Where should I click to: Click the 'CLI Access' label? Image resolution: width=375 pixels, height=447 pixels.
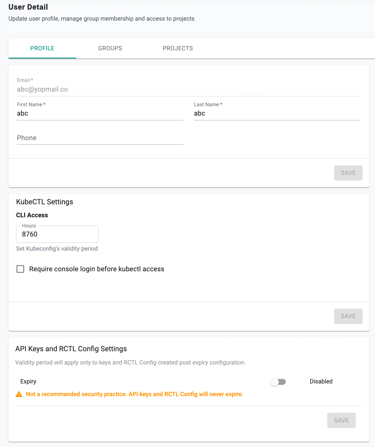32,215
